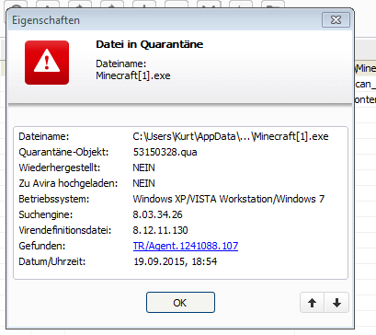Click the Betriebssystem label
The width and height of the screenshot is (376, 335).
pyautogui.click(x=54, y=199)
